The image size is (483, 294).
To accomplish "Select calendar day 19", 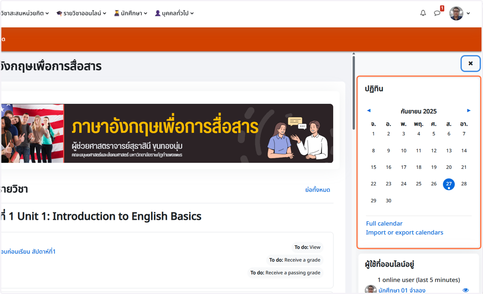I will [434, 167].
